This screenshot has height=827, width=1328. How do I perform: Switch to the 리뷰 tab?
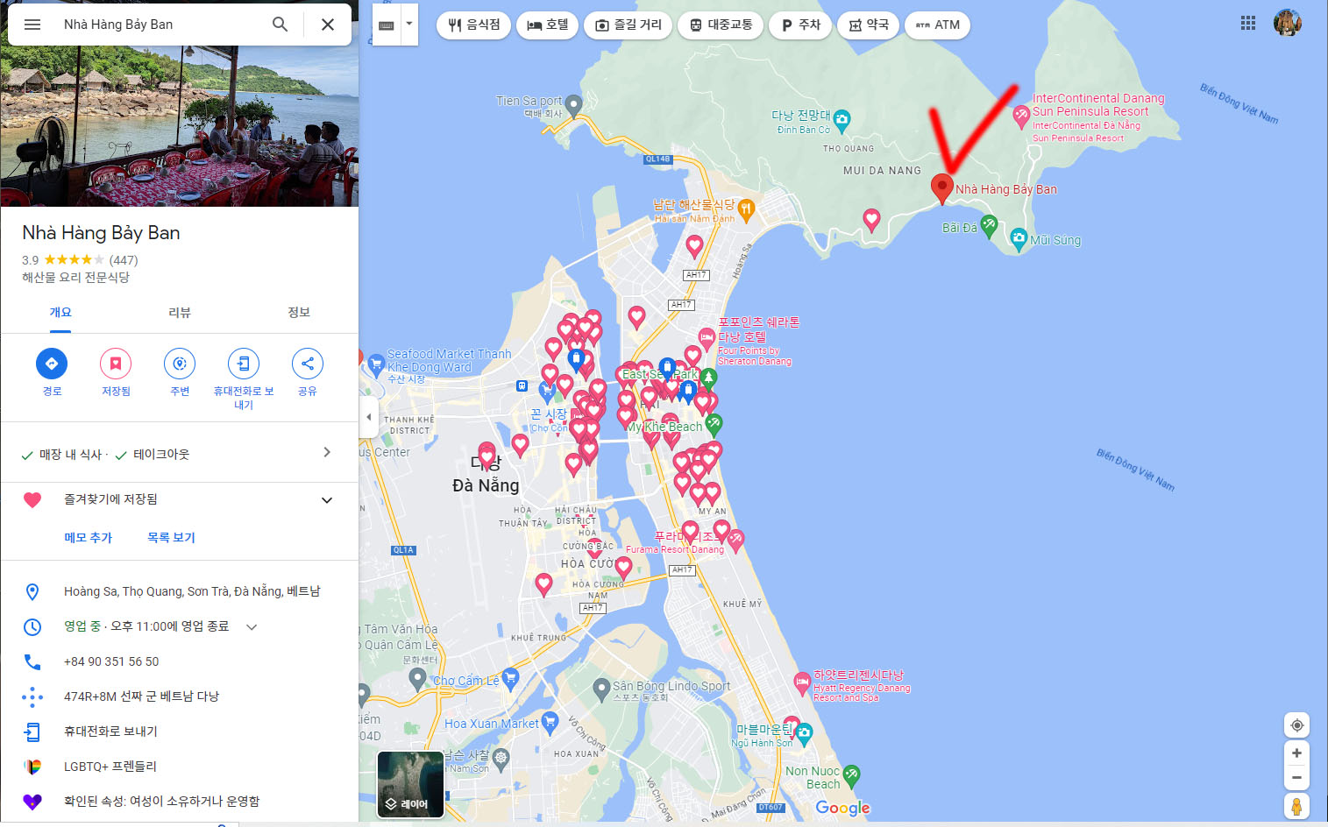180,313
